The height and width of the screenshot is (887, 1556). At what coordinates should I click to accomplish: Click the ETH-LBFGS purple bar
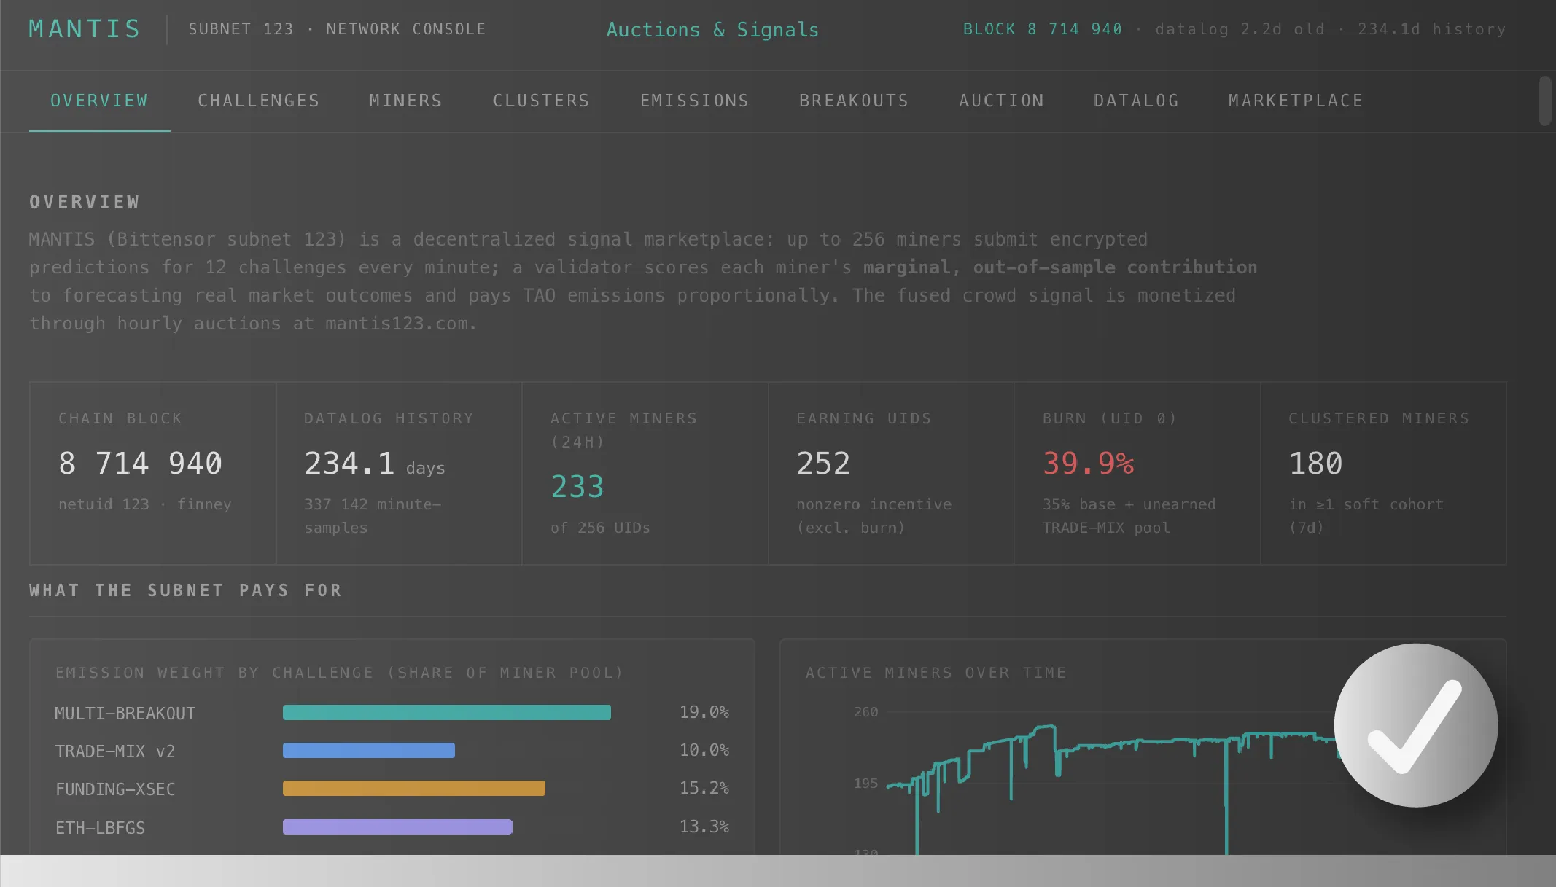click(397, 827)
